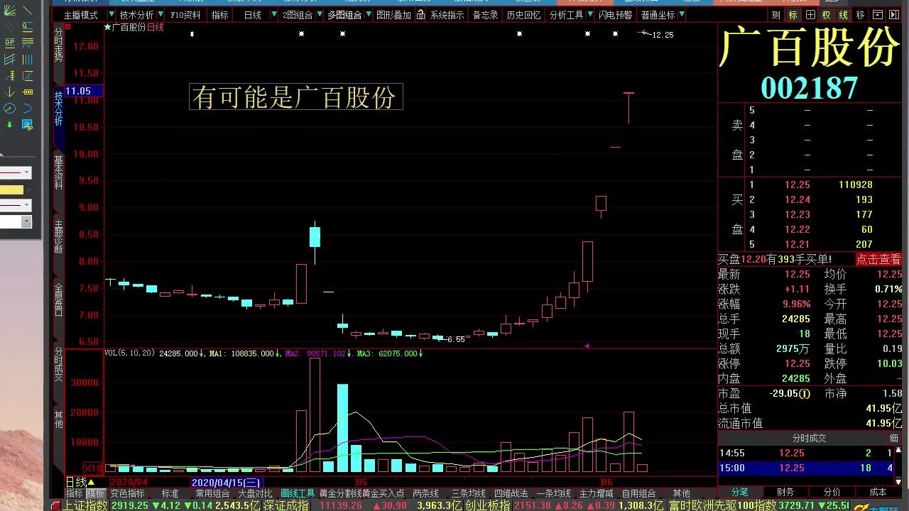Viewport: 909px width, 511px height.
Task: Choose the golden-section G line tool
Action: (x=28, y=26)
